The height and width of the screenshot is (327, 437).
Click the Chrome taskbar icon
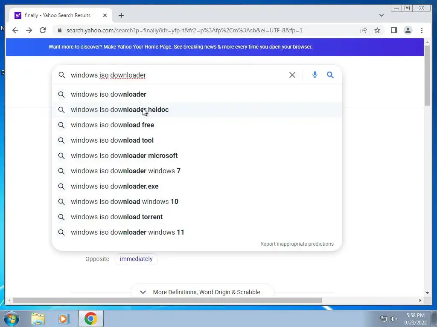tap(90, 318)
